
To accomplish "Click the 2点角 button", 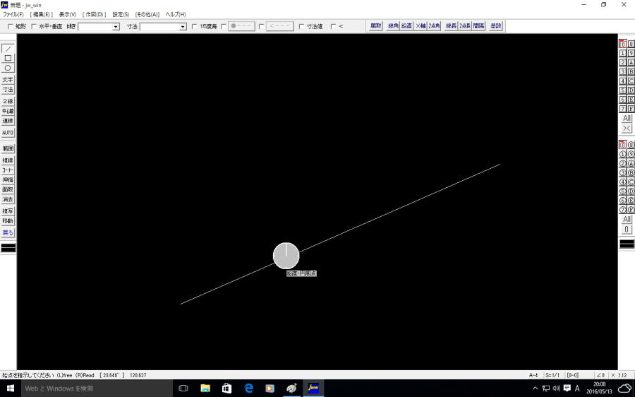I will (x=434, y=26).
